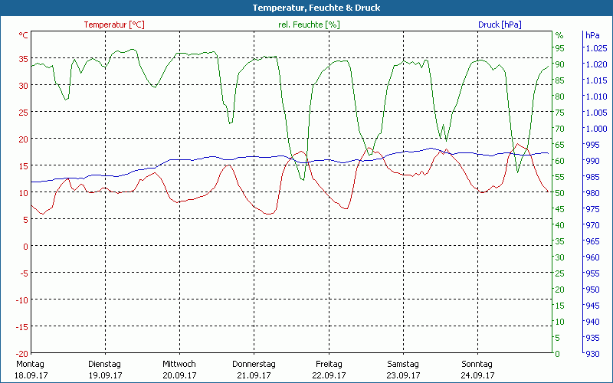This screenshot has width=613, height=383.
Task: Click the 'Dienstag' day label
Action: (x=105, y=364)
